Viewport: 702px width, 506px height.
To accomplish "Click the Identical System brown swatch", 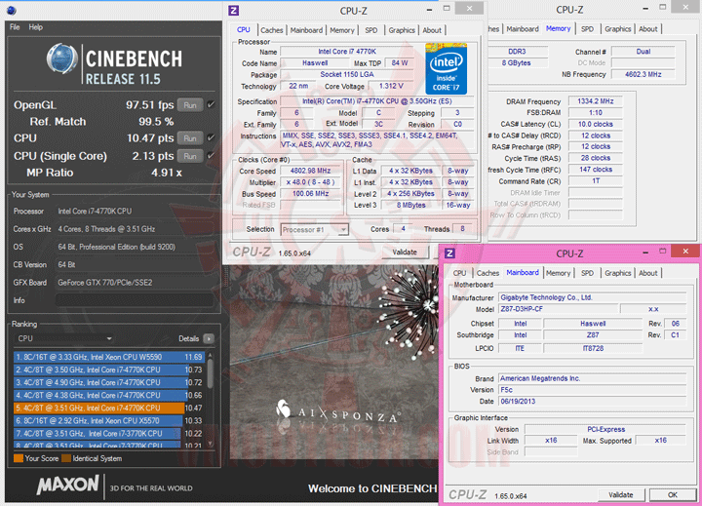I will click(x=66, y=458).
